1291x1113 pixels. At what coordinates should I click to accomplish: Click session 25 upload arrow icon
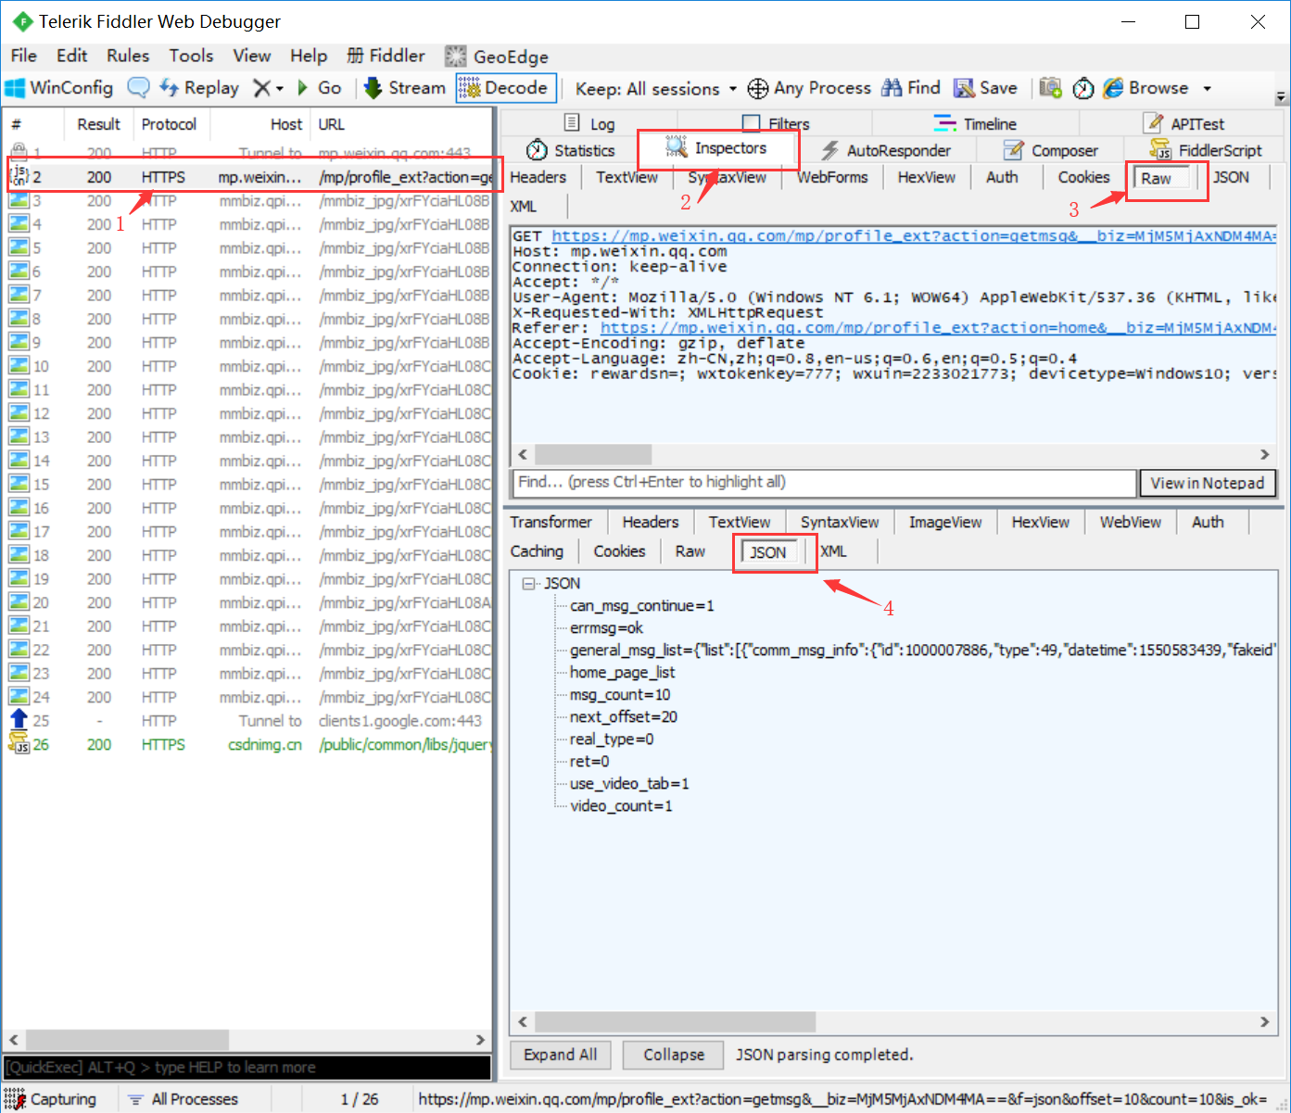coord(19,720)
